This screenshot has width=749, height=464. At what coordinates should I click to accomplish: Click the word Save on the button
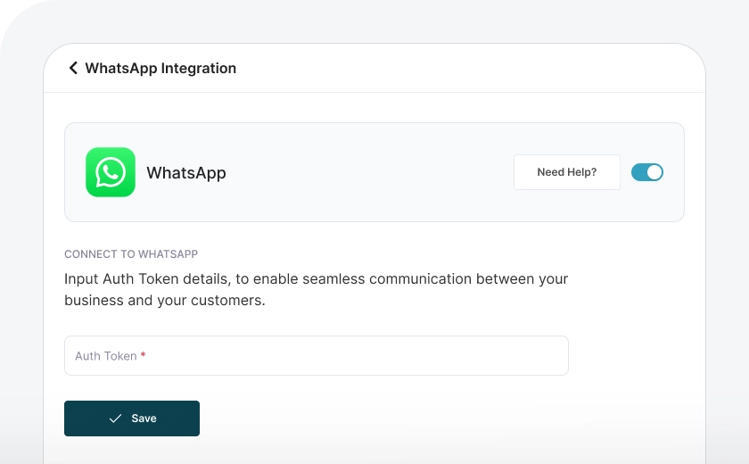144,418
